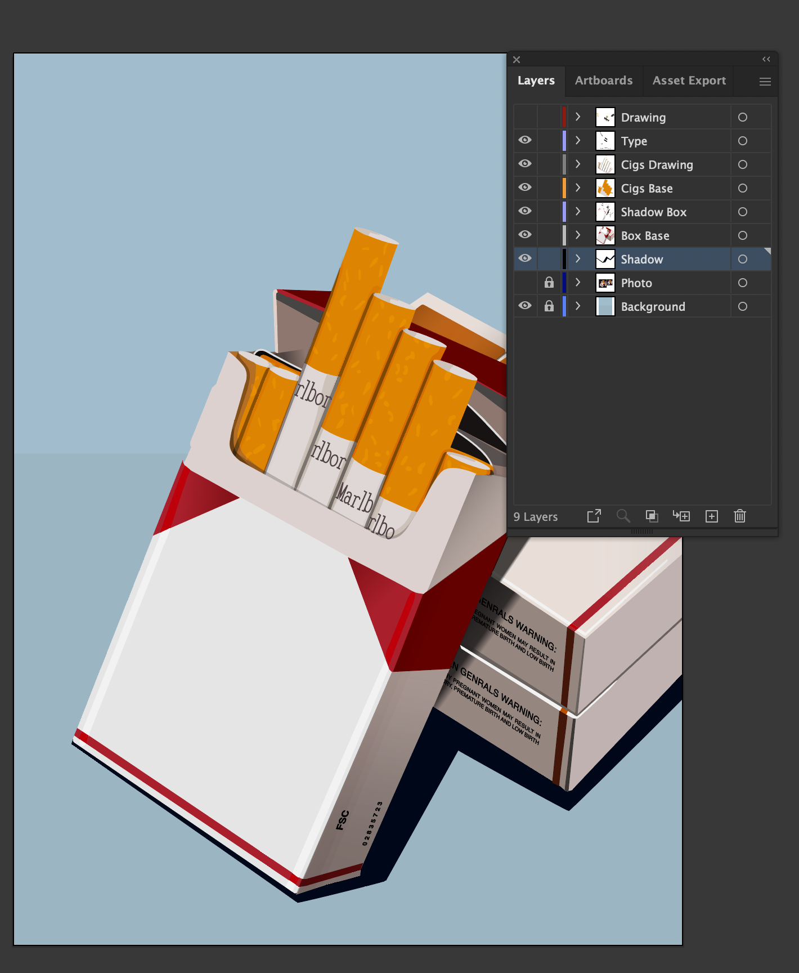Click the Cigs Drawing layer thumbnail
This screenshot has height=973, width=799.
coord(605,164)
